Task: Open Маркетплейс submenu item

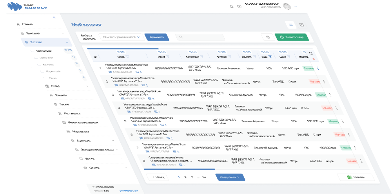Action: click(x=54, y=71)
